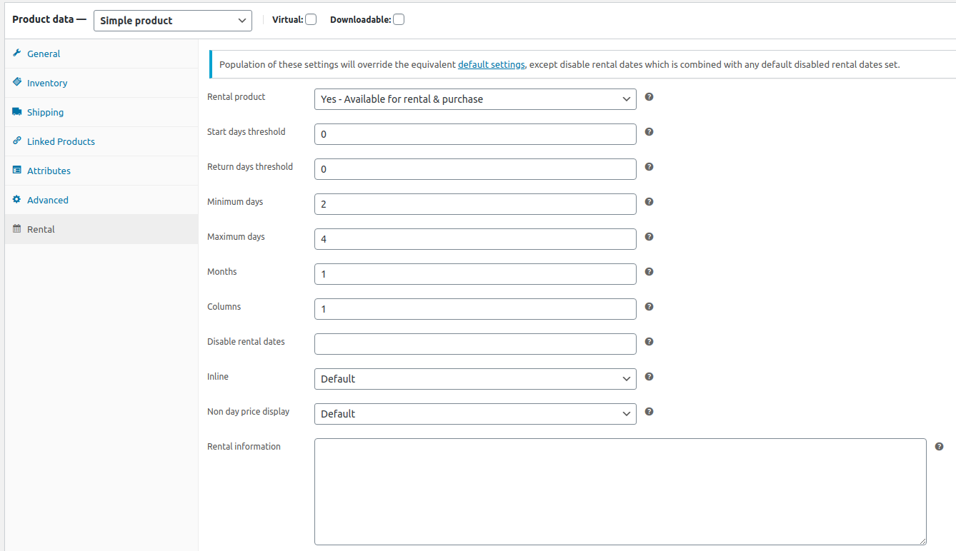The width and height of the screenshot is (956, 551).
Task: Open the Linked Products tab
Action: 61,142
